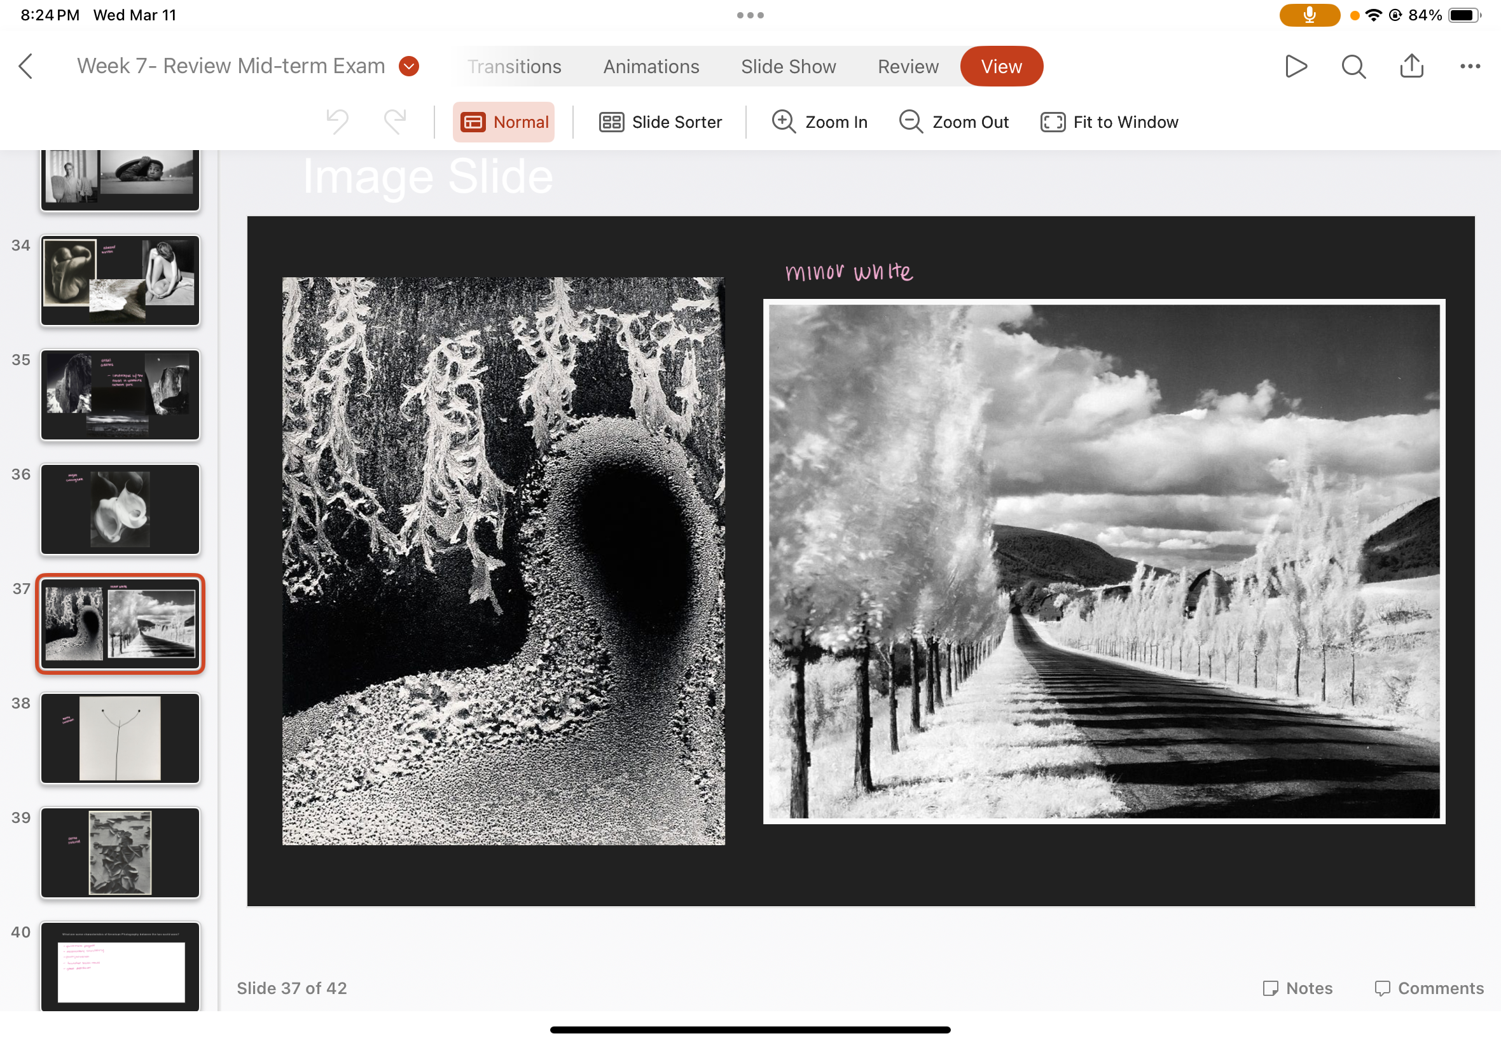Select slide 36 thumbnail with white flower

[x=120, y=509]
